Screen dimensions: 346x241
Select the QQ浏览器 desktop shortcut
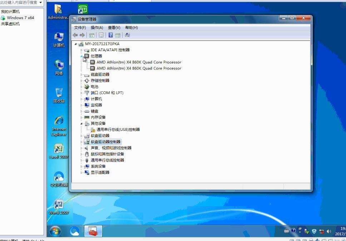click(59, 179)
